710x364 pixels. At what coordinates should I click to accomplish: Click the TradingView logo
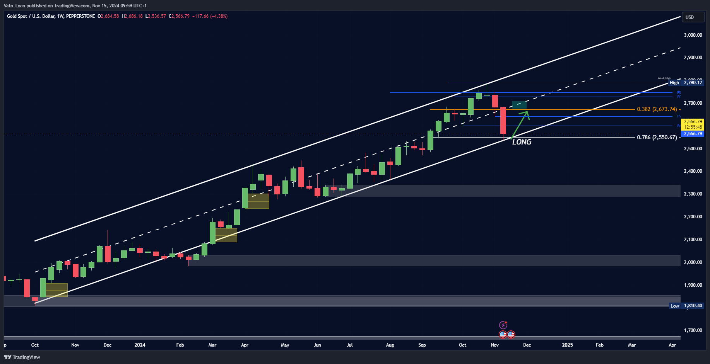pyautogui.click(x=22, y=357)
